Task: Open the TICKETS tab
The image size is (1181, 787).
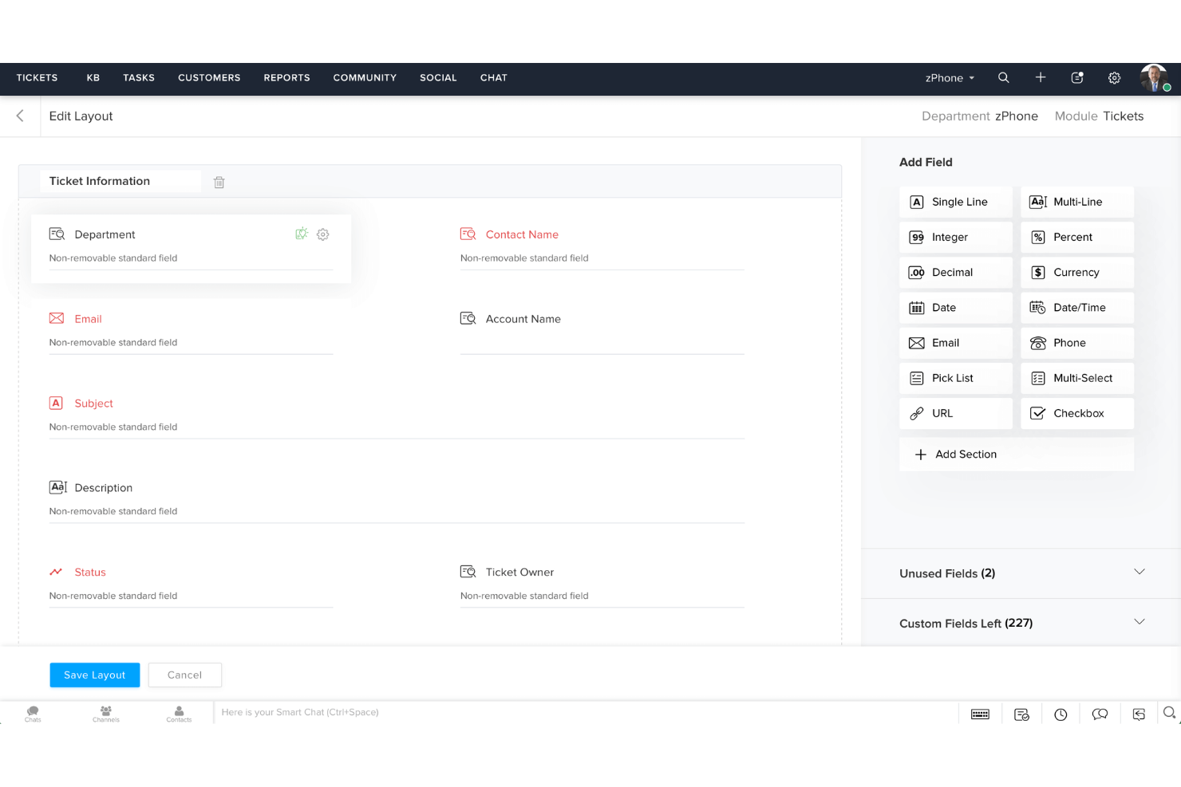Action: 37,78
